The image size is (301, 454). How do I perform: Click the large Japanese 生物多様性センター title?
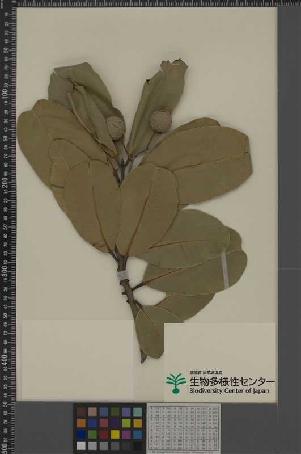coord(232,382)
